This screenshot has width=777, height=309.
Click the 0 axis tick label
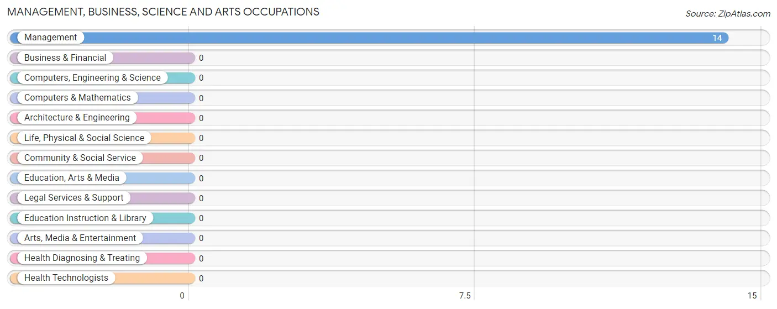coord(182,296)
